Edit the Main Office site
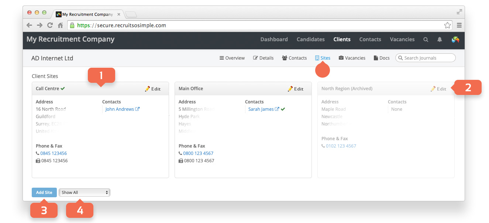The width and height of the screenshot is (489, 223). [x=296, y=89]
